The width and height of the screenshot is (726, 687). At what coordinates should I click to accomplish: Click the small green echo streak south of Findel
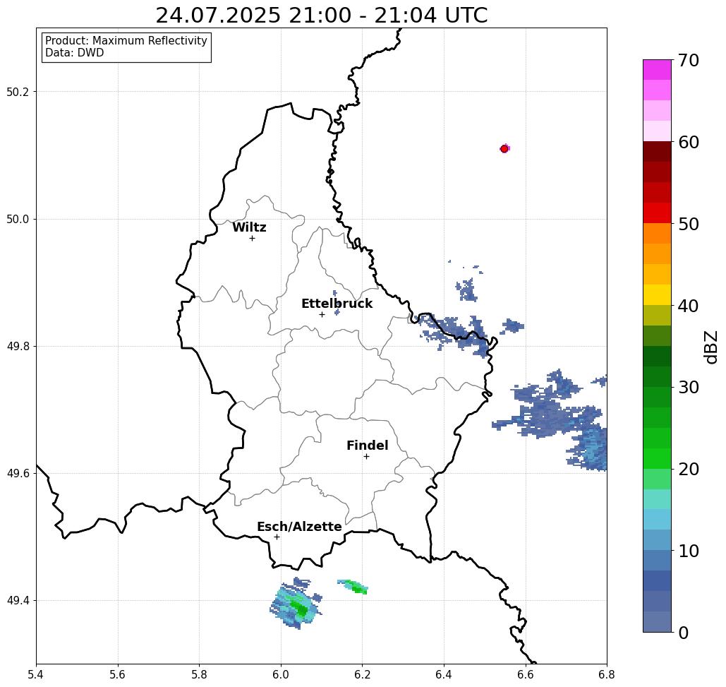click(x=353, y=587)
